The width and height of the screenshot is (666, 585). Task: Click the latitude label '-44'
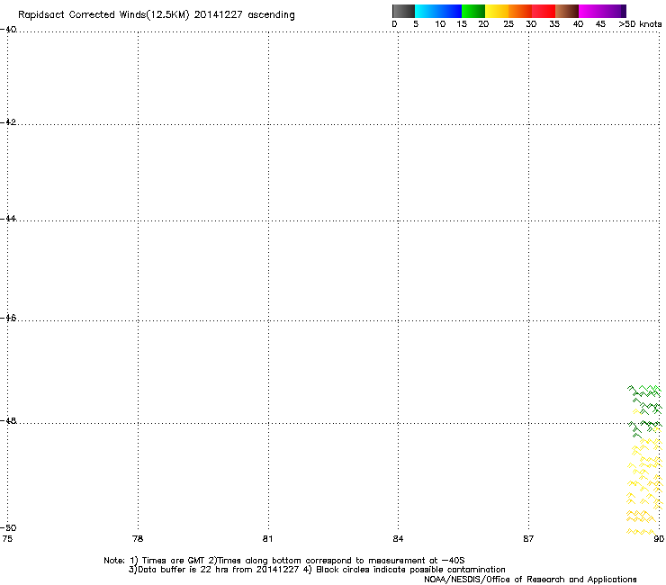[x=8, y=219]
